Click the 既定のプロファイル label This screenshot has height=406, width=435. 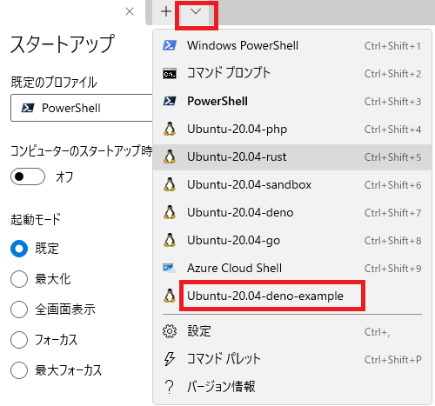click(54, 83)
